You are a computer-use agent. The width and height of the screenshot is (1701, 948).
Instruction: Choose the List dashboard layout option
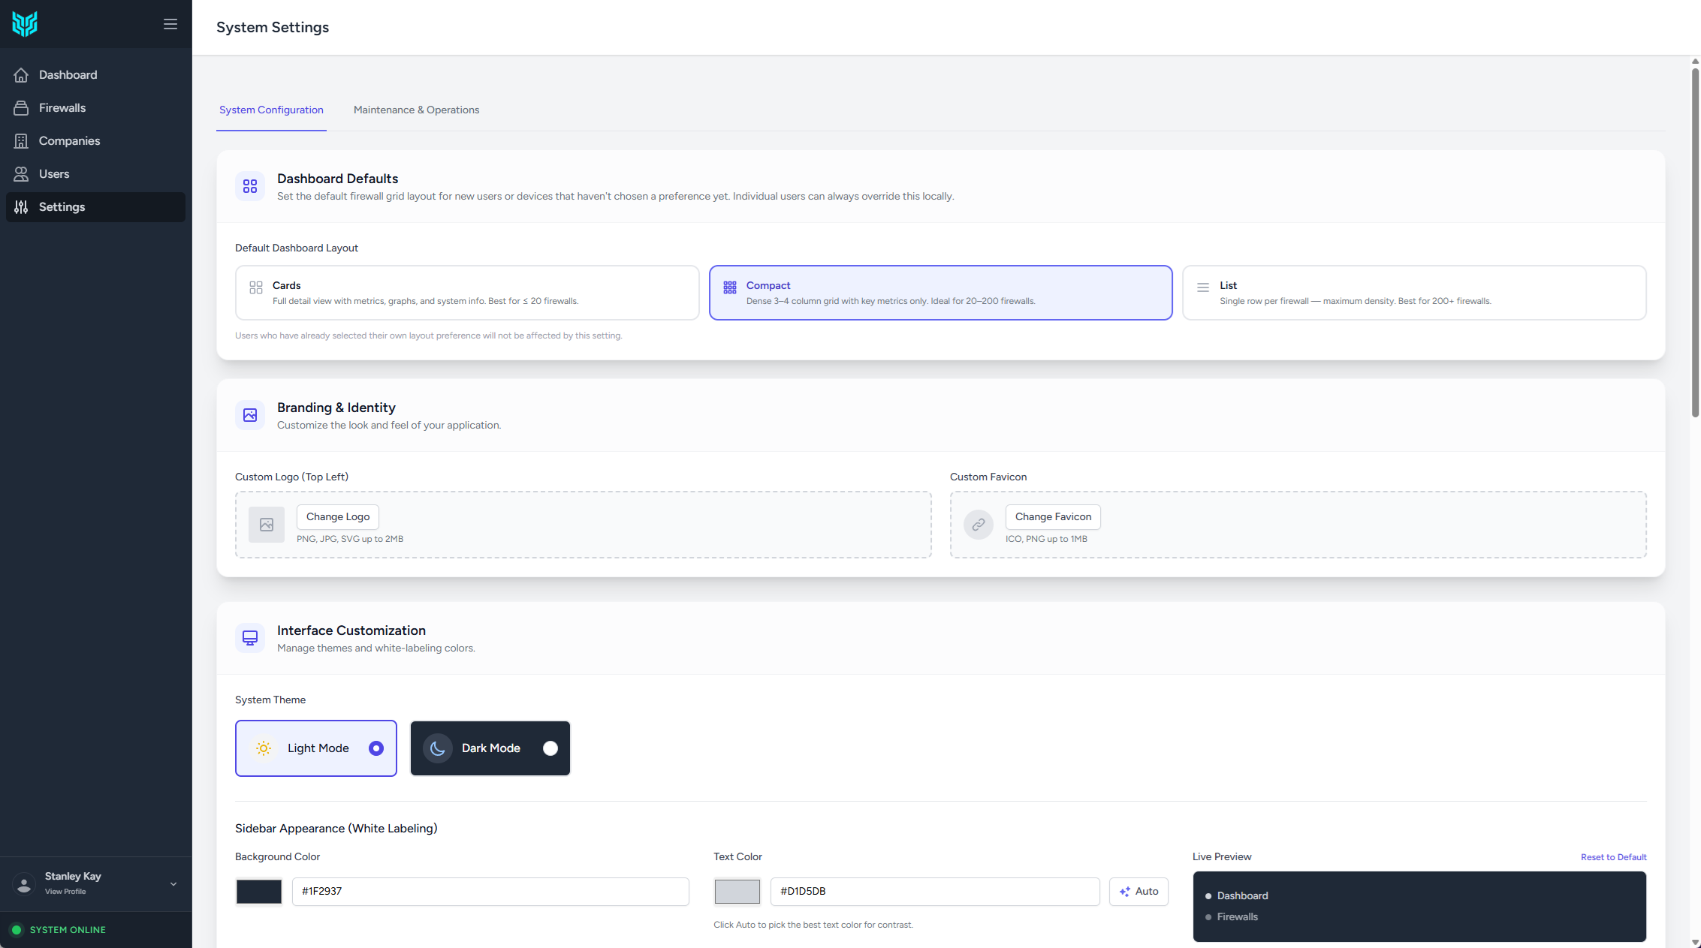tap(1415, 293)
